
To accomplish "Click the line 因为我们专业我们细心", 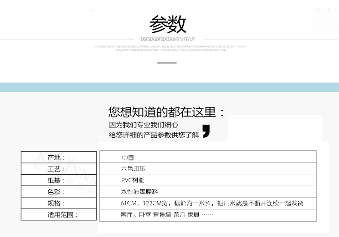I will pyautogui.click(x=144, y=125).
